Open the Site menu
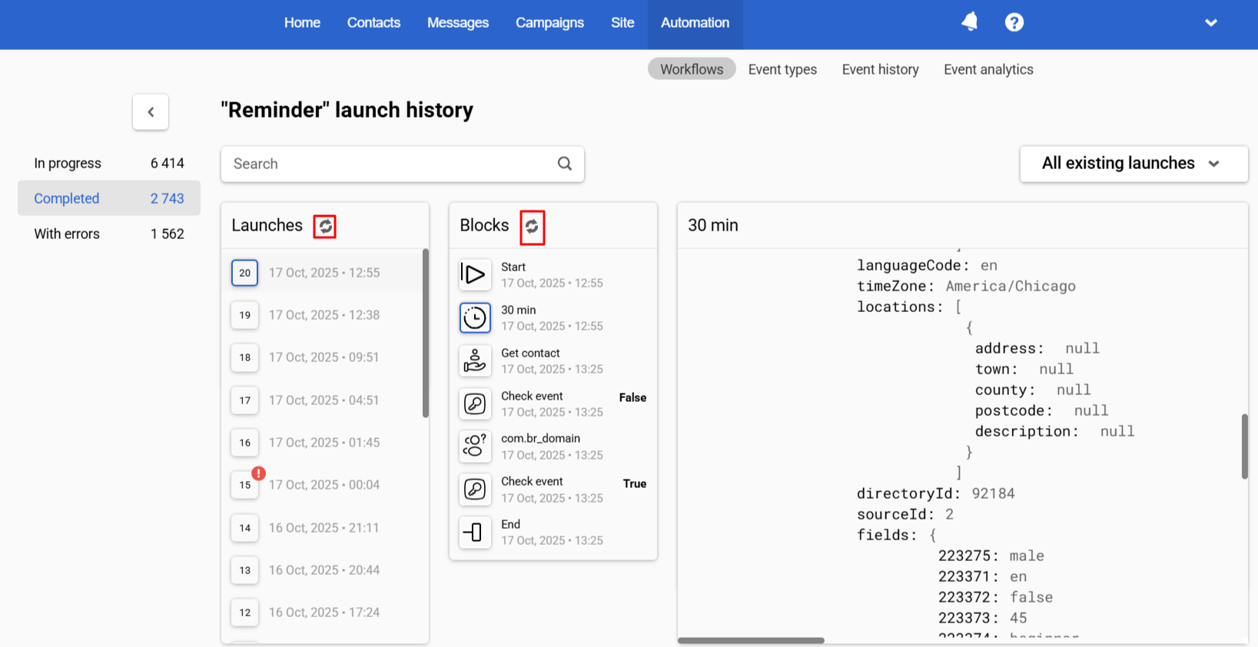1258x647 pixels. [x=622, y=23]
